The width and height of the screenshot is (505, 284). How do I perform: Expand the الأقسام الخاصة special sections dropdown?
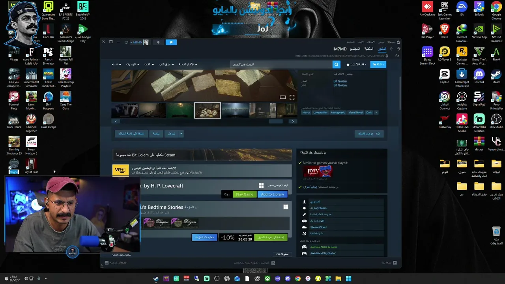click(x=188, y=64)
